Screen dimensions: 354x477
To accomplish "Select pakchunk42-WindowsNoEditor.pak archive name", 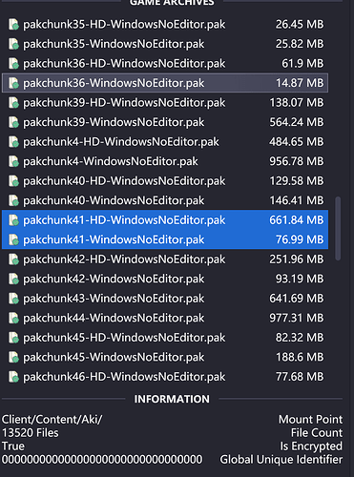I will [x=114, y=279].
